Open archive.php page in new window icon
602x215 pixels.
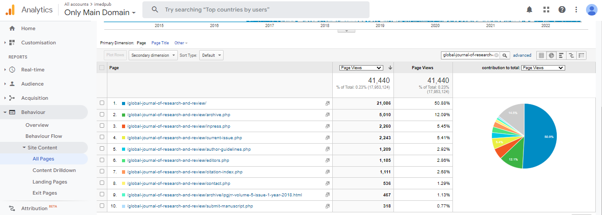tap(327, 115)
